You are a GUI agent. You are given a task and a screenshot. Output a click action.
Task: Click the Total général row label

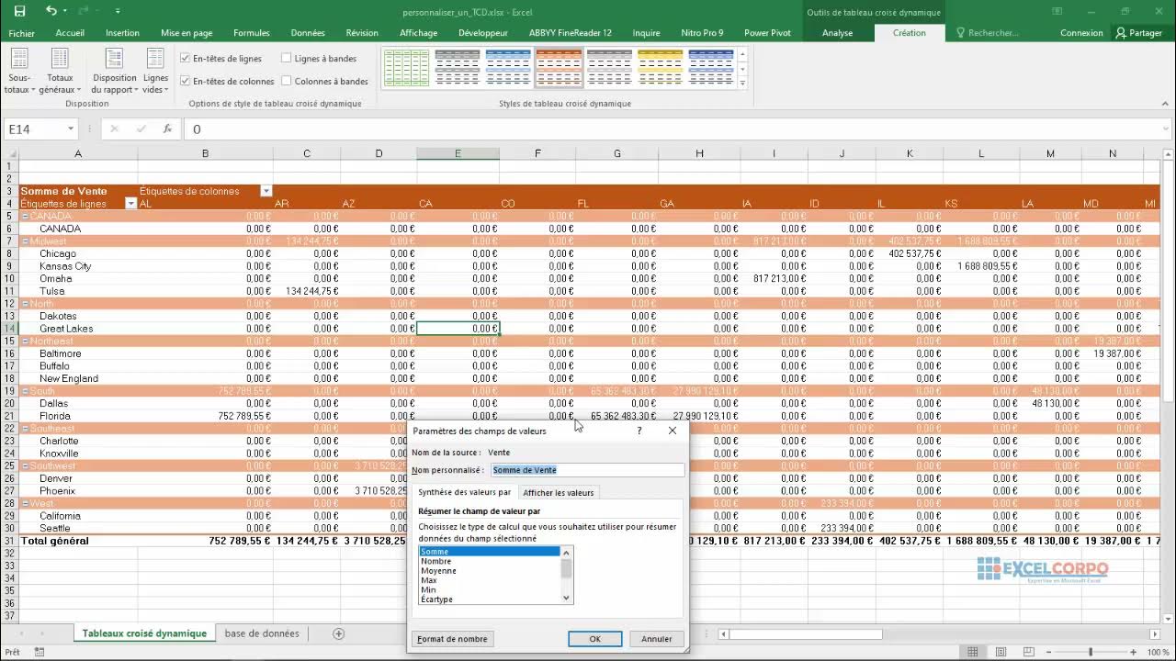point(55,541)
